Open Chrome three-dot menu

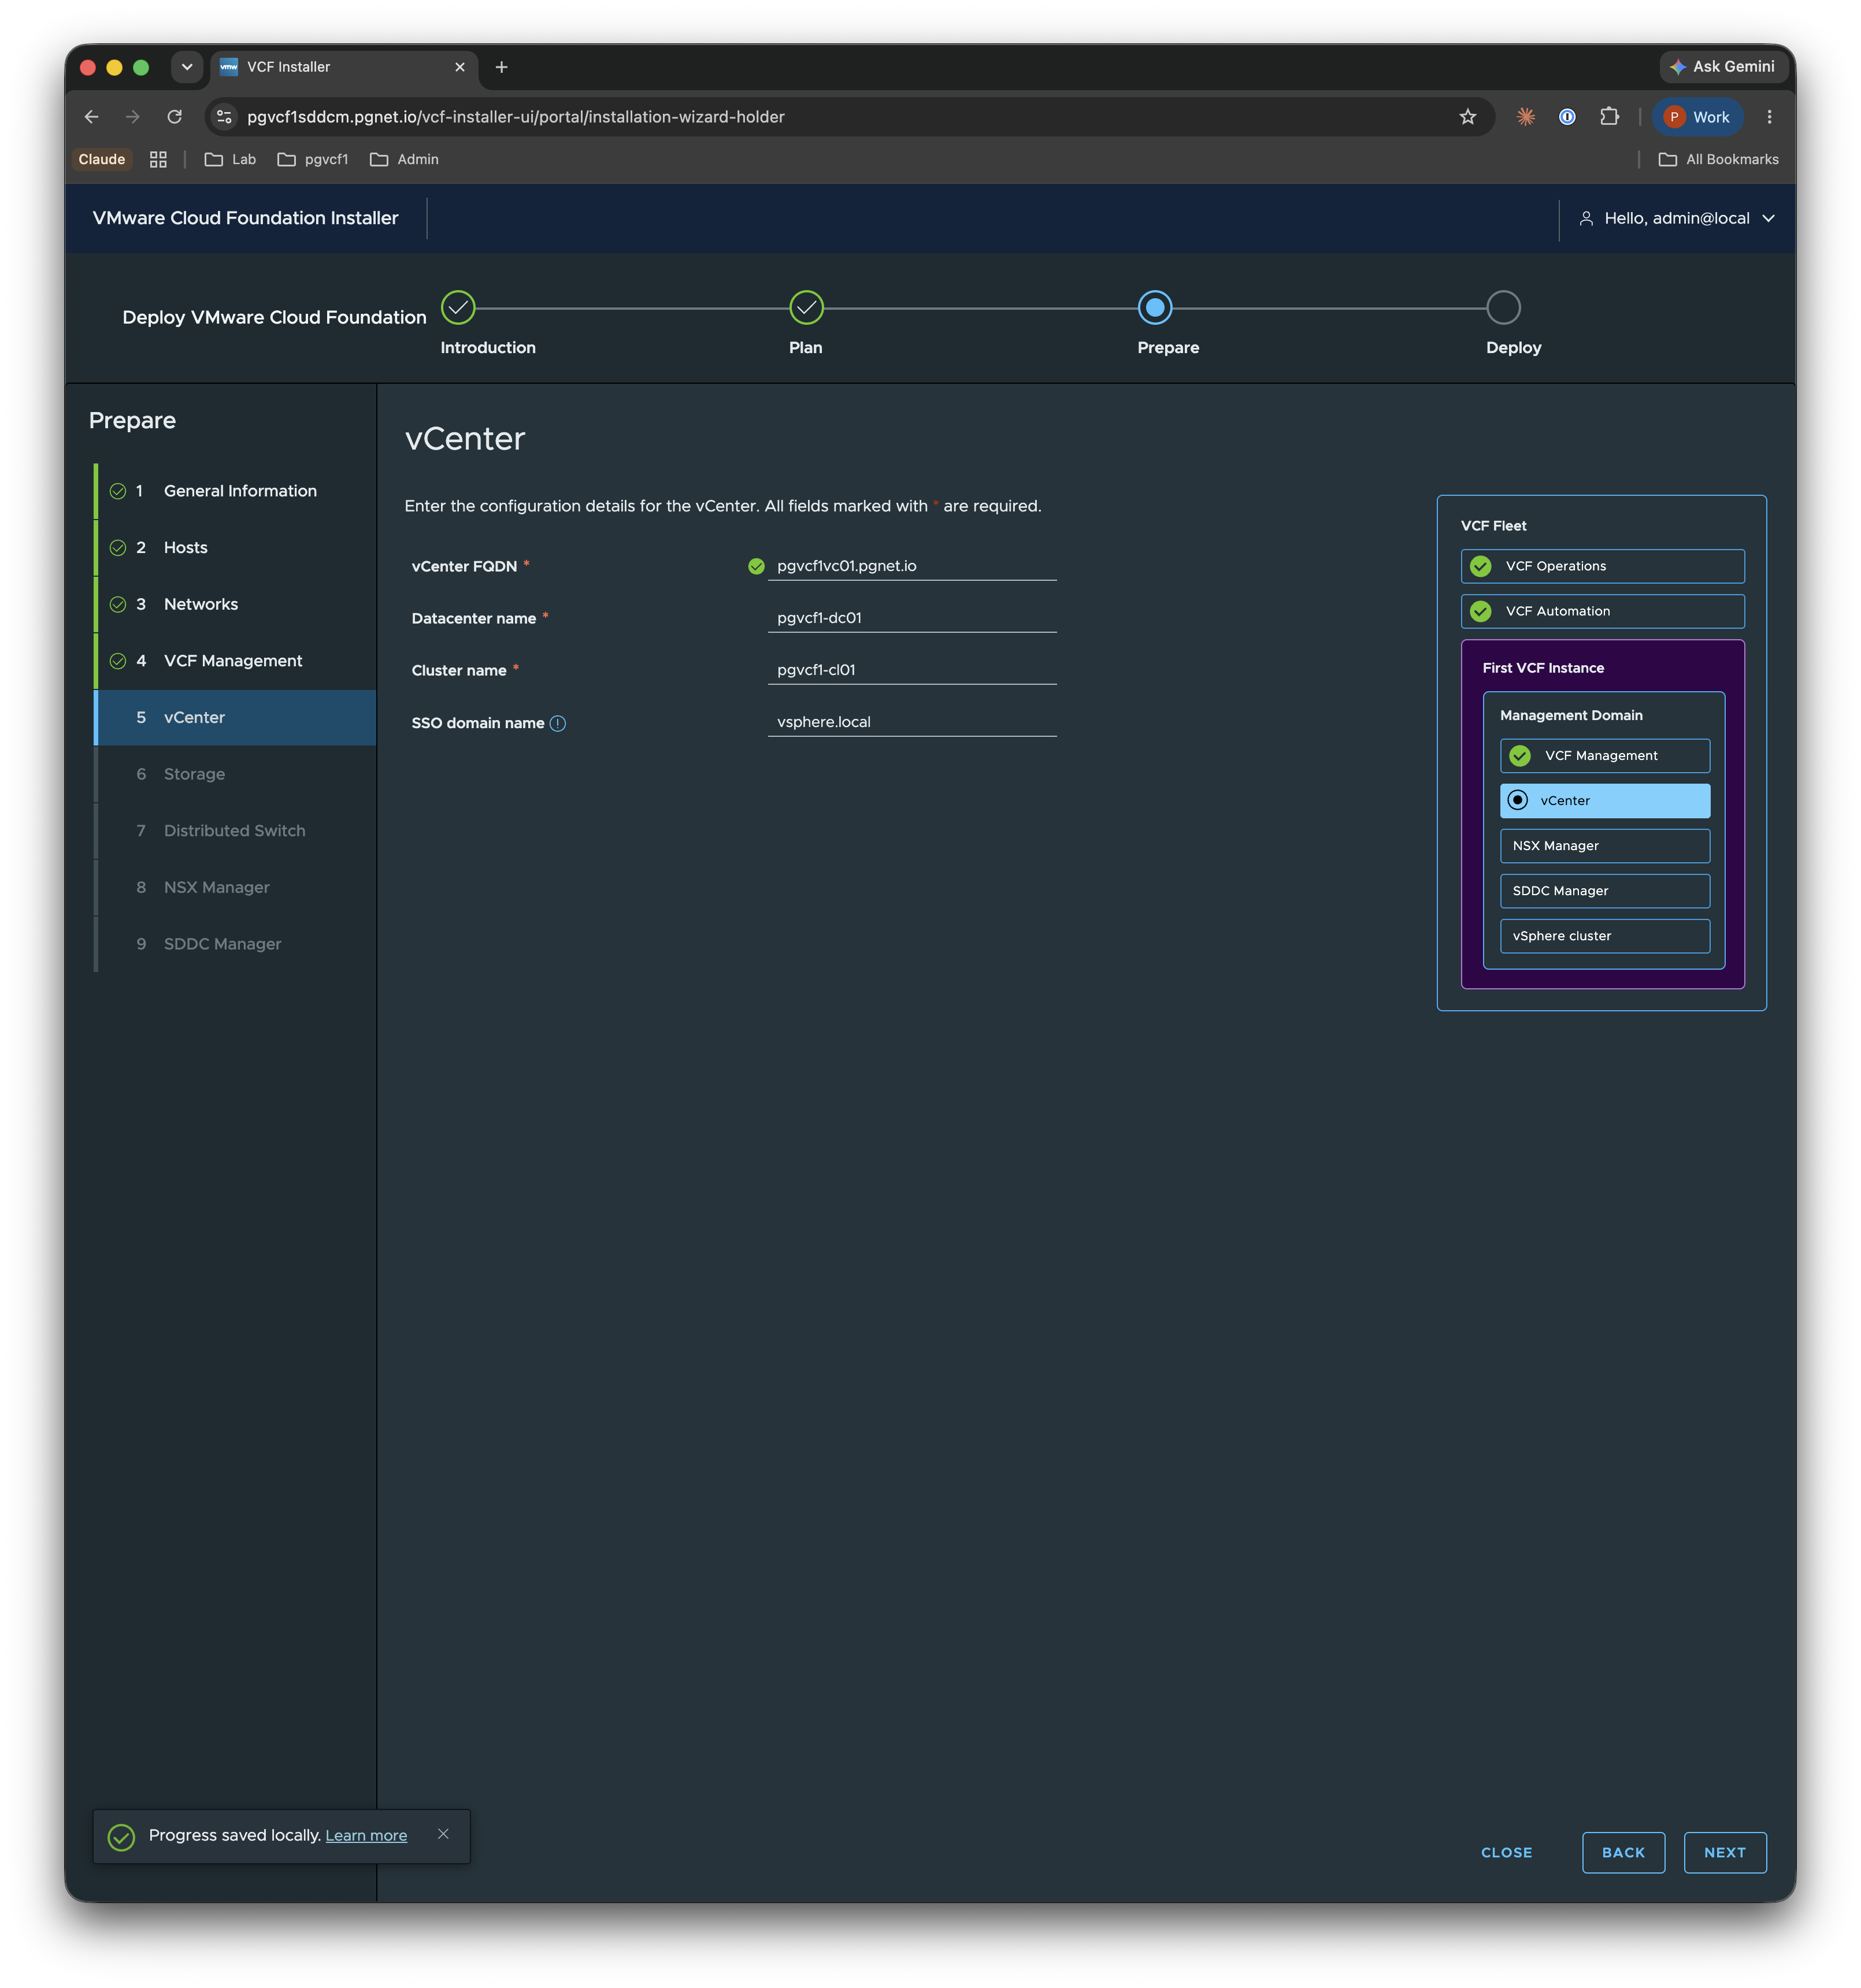point(1769,117)
